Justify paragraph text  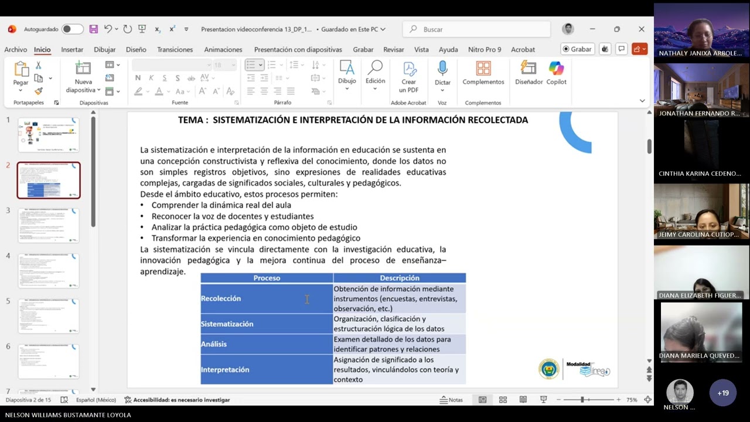[x=291, y=91]
